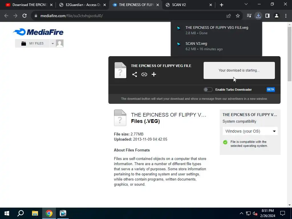Click the Chrome downloads icon in toolbar
The width and height of the screenshot is (292, 219).
tap(258, 16)
